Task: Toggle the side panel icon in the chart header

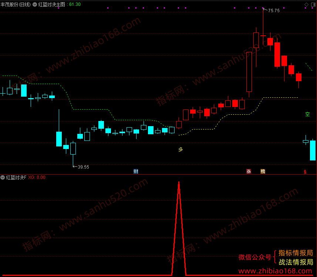Action: tap(313, 5)
